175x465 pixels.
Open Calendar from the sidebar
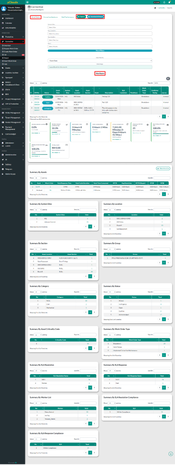[12, 23]
